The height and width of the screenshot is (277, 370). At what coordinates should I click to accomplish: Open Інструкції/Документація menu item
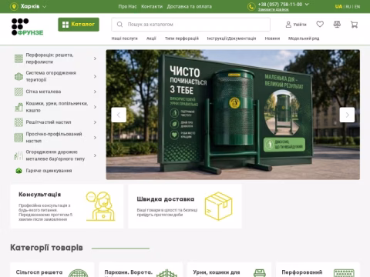tap(231, 38)
